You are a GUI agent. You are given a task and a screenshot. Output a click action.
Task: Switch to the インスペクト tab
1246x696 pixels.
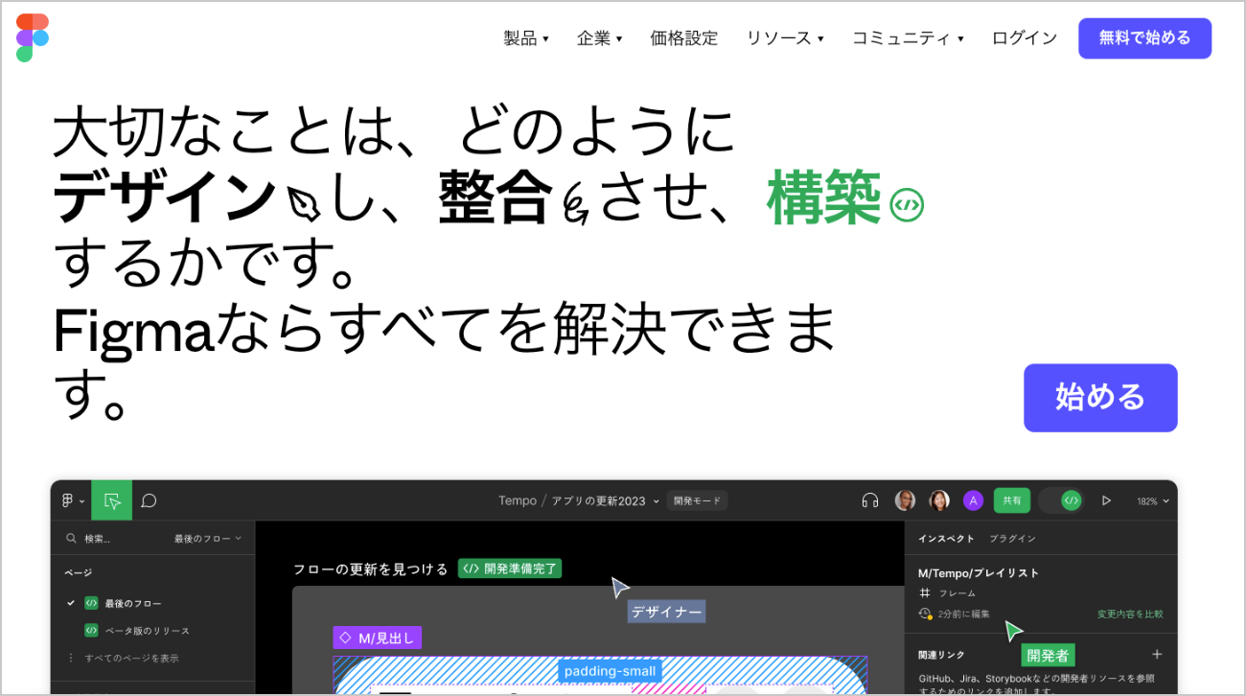pos(946,539)
